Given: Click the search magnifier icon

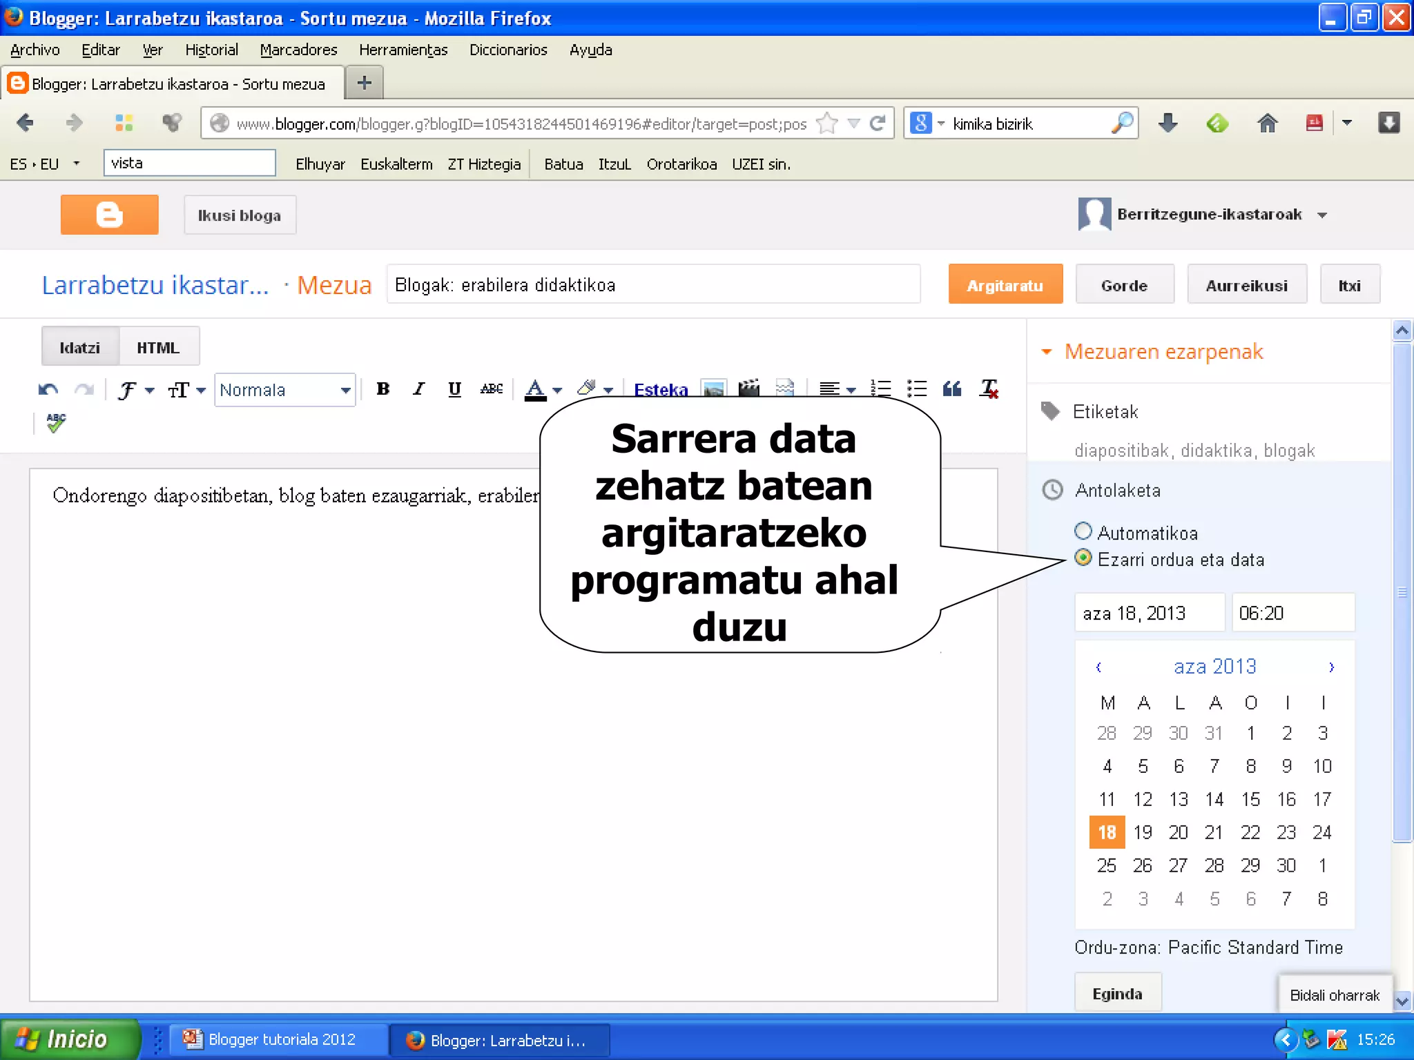Looking at the screenshot, I should tap(1122, 123).
